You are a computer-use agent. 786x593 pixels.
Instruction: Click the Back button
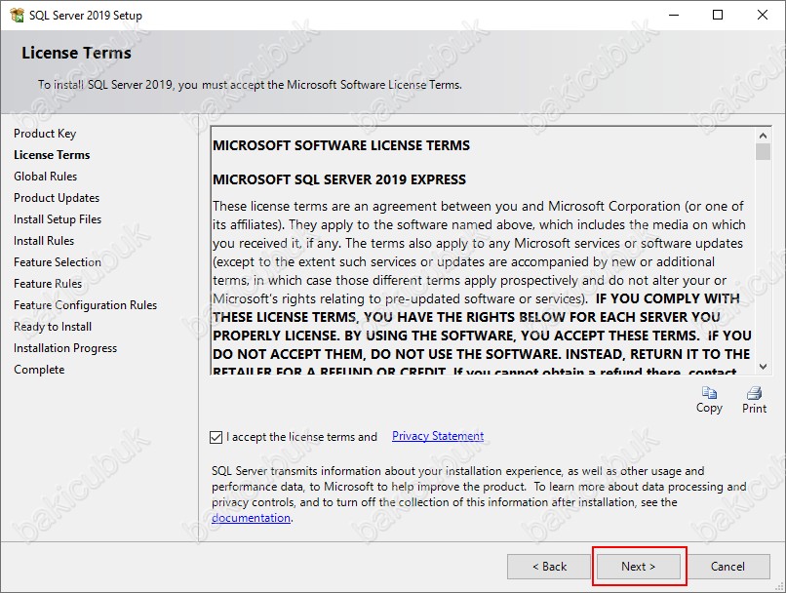[x=549, y=567]
